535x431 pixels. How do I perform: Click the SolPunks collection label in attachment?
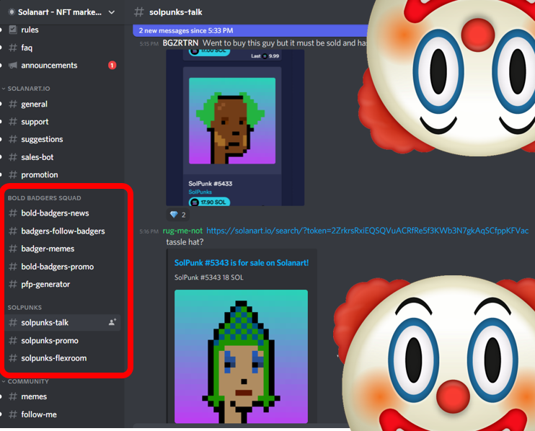[200, 192]
